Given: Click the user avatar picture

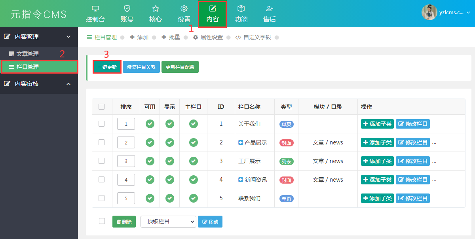Looking at the screenshot, I should (429, 12).
